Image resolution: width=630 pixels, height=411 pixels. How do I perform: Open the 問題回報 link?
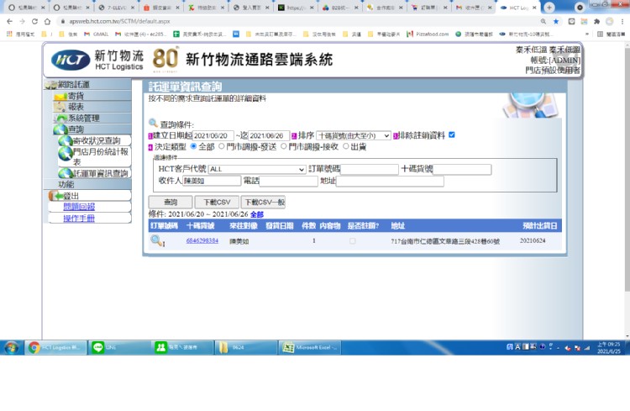[79, 207]
